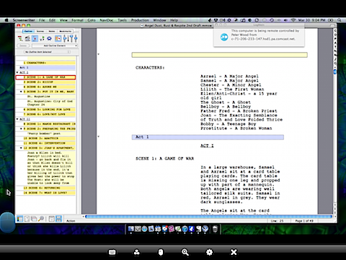This screenshot has height=260, width=346.
Task: Collapse the ACT II outline group
Action: coord(17,119)
